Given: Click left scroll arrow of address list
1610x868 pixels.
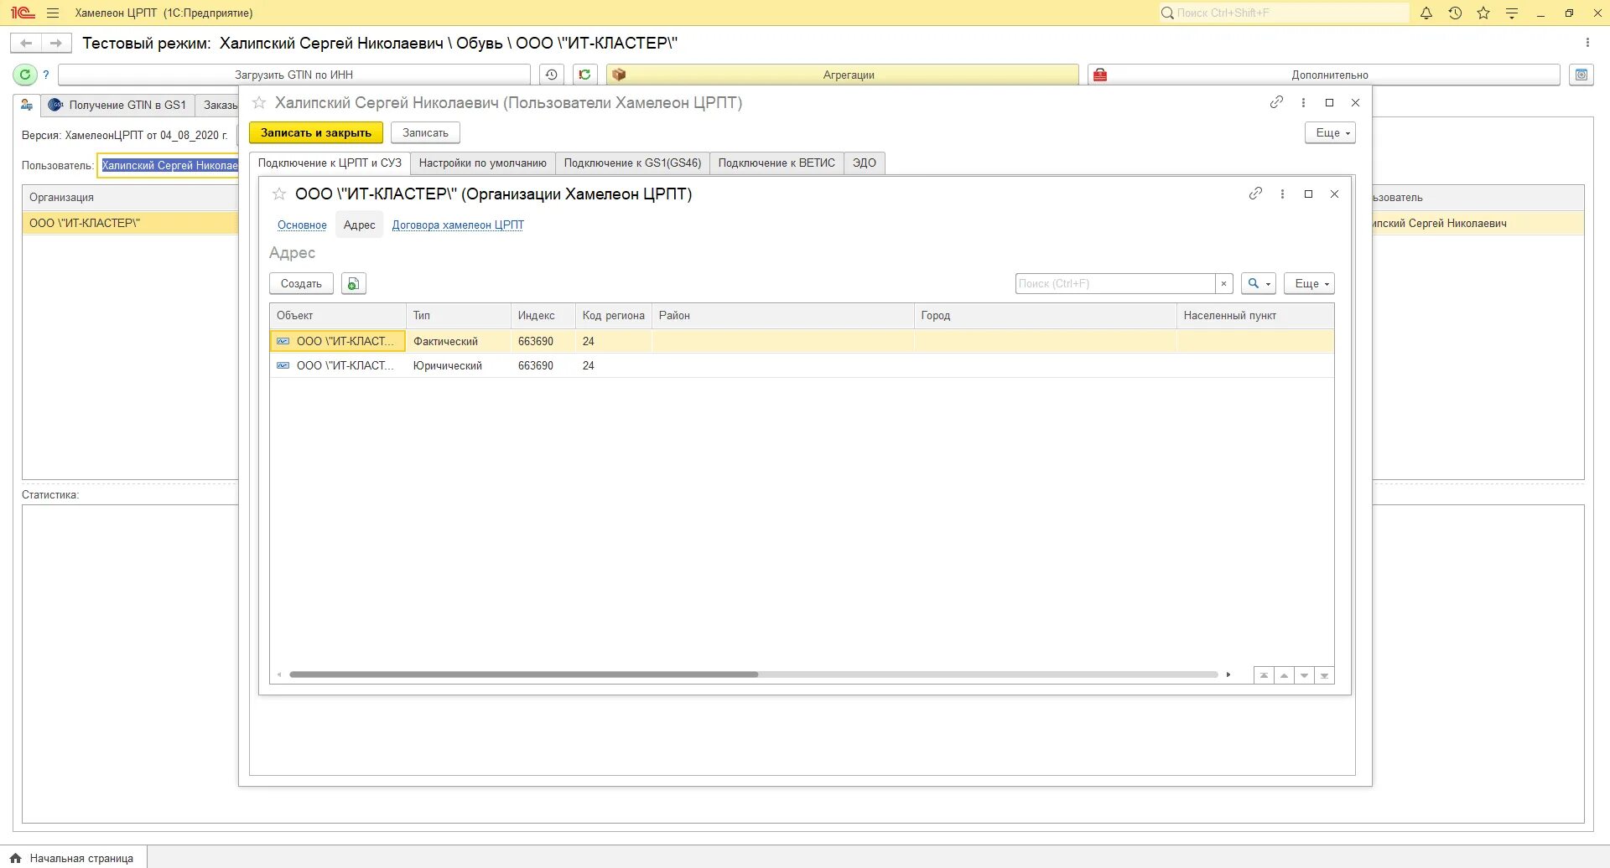Looking at the screenshot, I should pos(279,674).
